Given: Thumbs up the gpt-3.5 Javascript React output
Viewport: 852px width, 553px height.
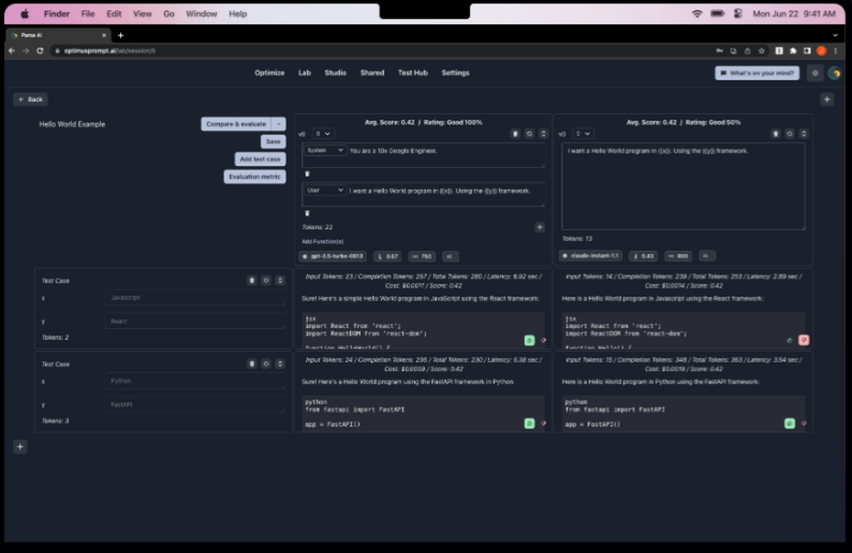Looking at the screenshot, I should [529, 340].
